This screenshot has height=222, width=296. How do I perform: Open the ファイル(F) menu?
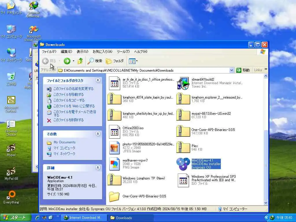pyautogui.click(x=49, y=51)
